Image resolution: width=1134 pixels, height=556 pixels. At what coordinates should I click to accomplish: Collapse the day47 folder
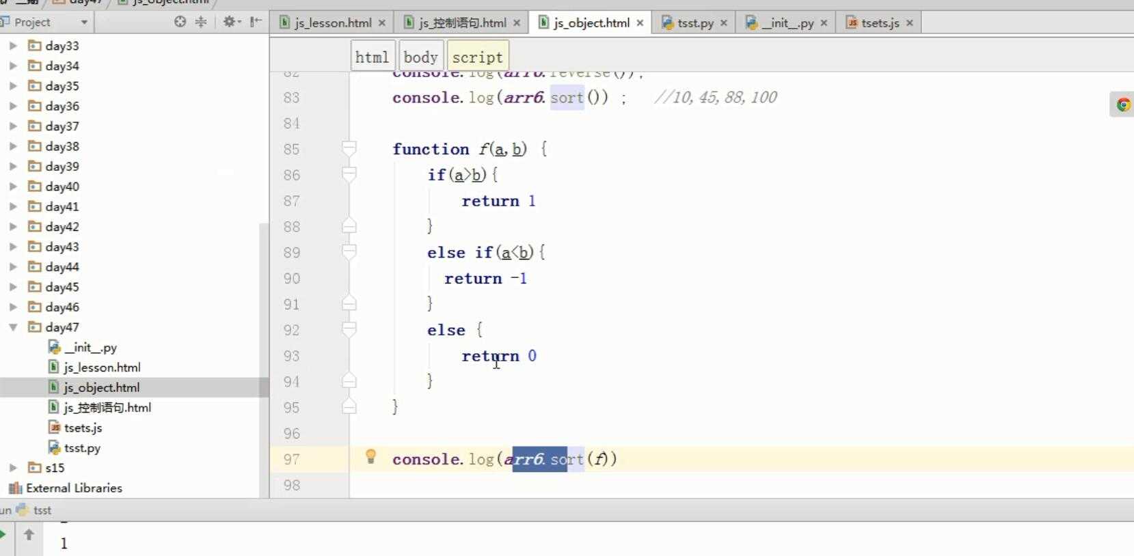pos(13,327)
